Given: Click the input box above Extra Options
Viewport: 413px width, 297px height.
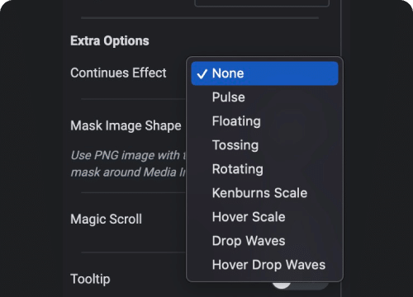Looking at the screenshot, I should click(x=262, y=3).
